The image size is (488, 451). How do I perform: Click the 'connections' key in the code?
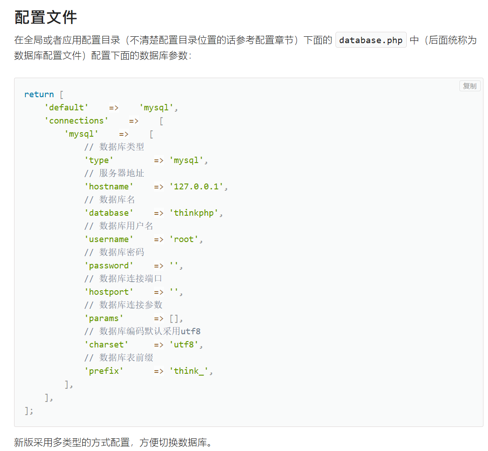[x=76, y=120]
